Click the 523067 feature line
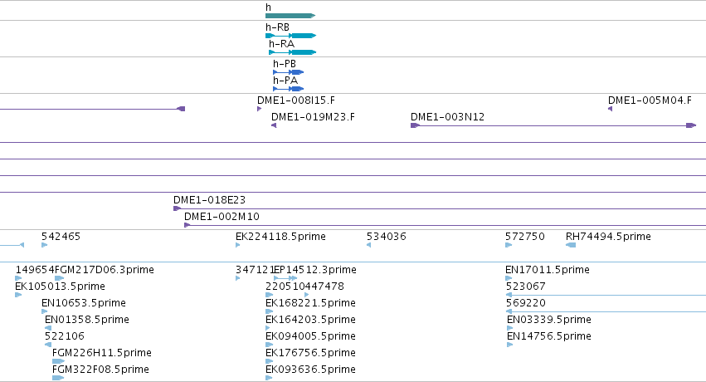 606,295
